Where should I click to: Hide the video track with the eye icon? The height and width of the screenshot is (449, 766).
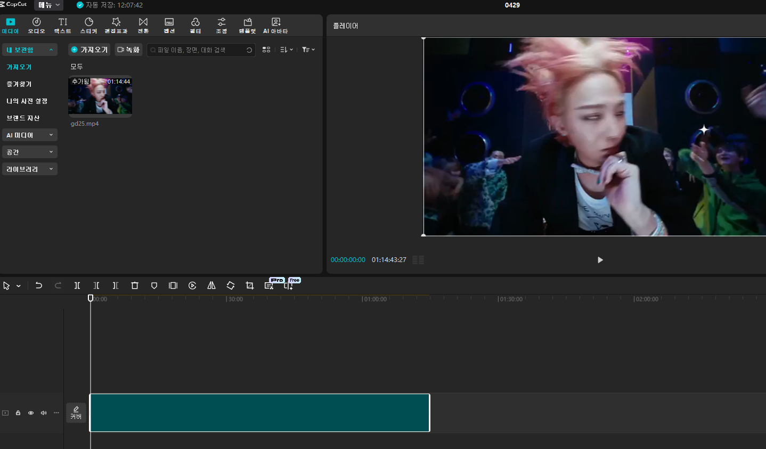click(31, 413)
